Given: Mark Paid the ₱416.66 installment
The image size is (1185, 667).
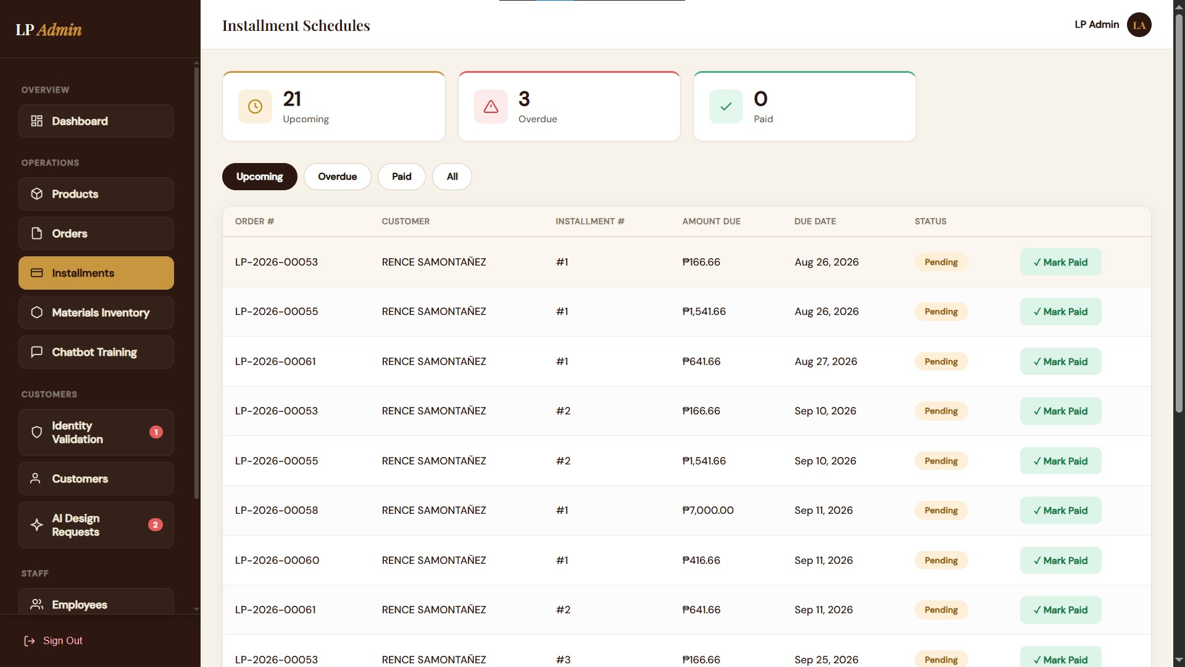Looking at the screenshot, I should 1060,560.
